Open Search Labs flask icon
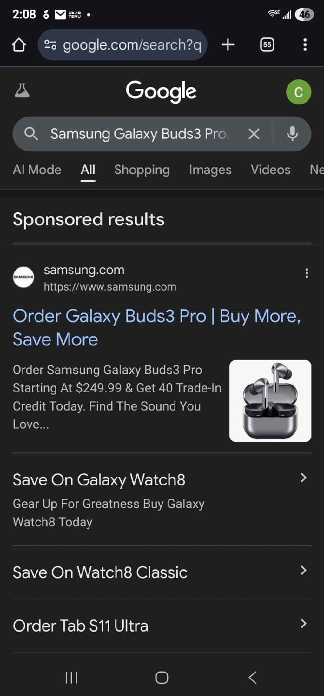This screenshot has width=324, height=696. [22, 91]
